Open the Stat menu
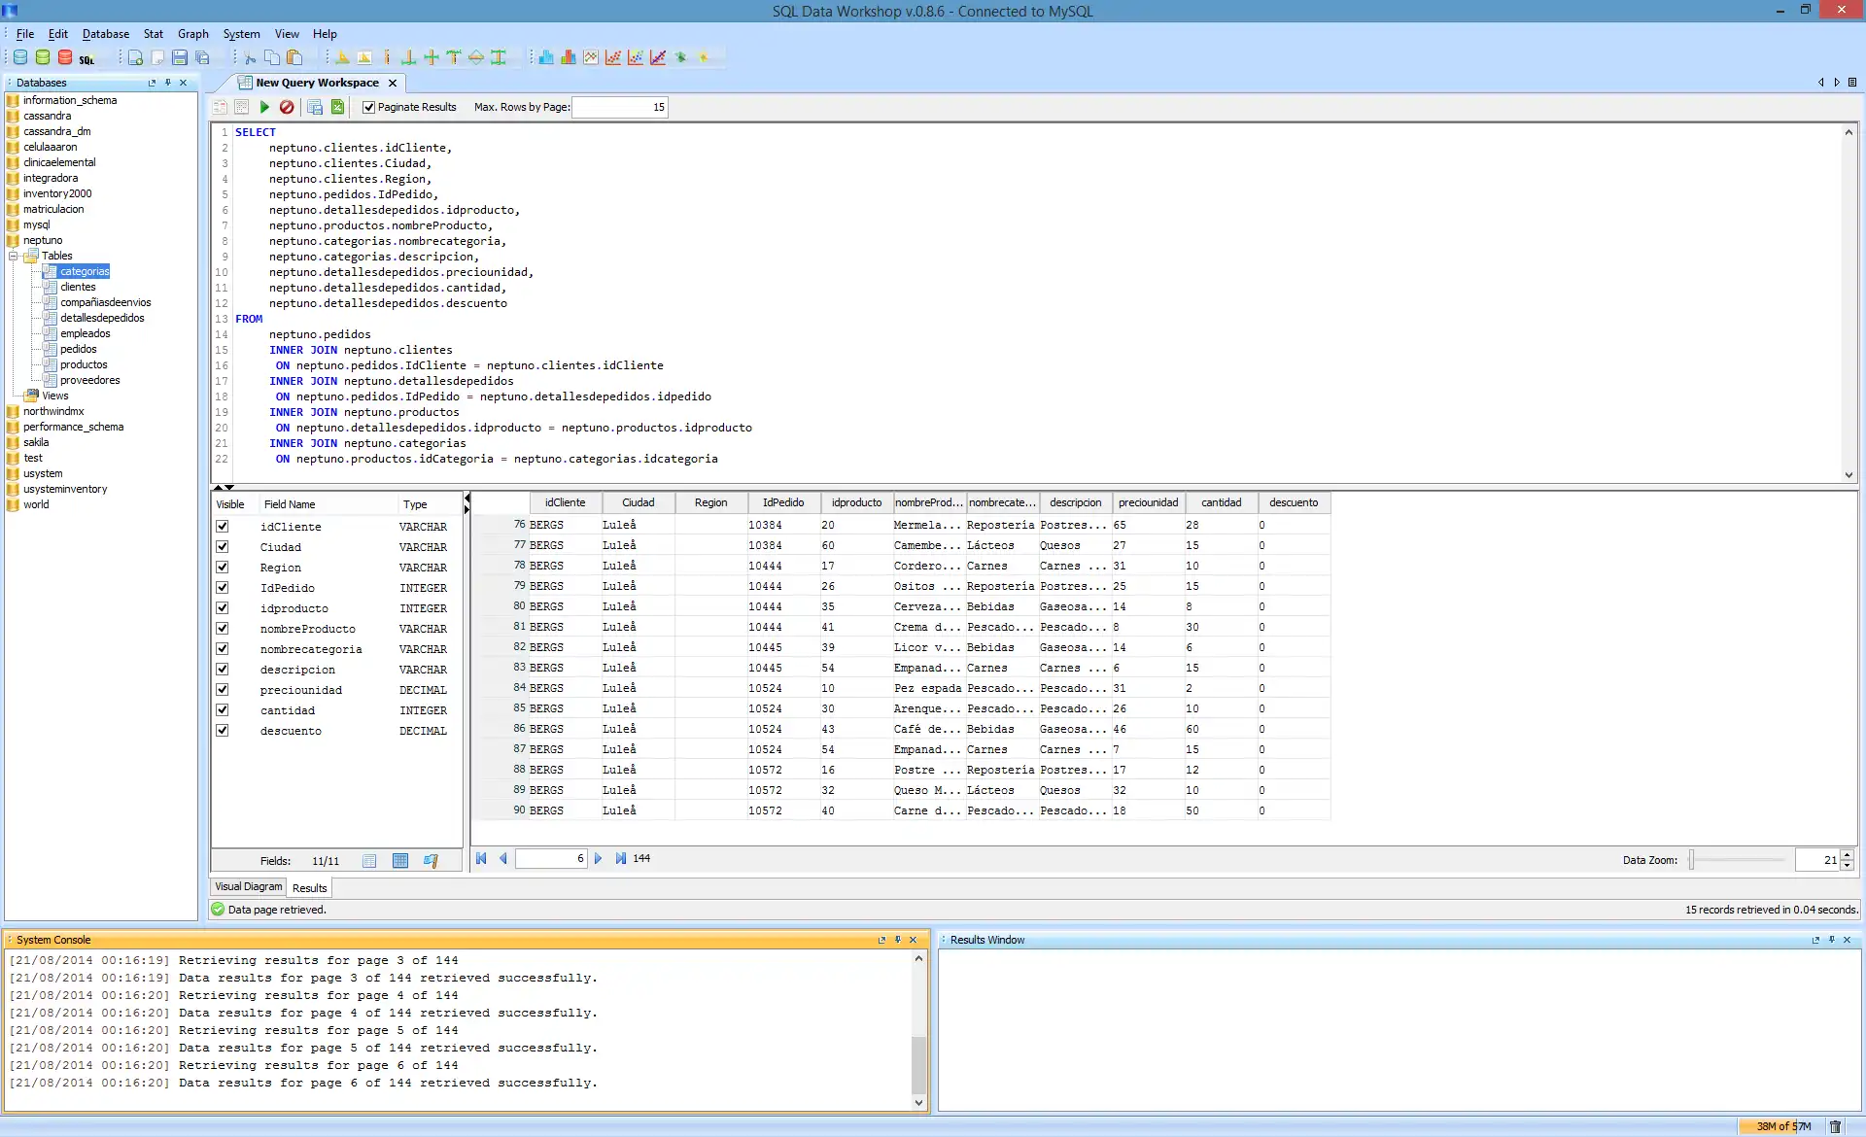This screenshot has width=1866, height=1137. click(x=152, y=33)
